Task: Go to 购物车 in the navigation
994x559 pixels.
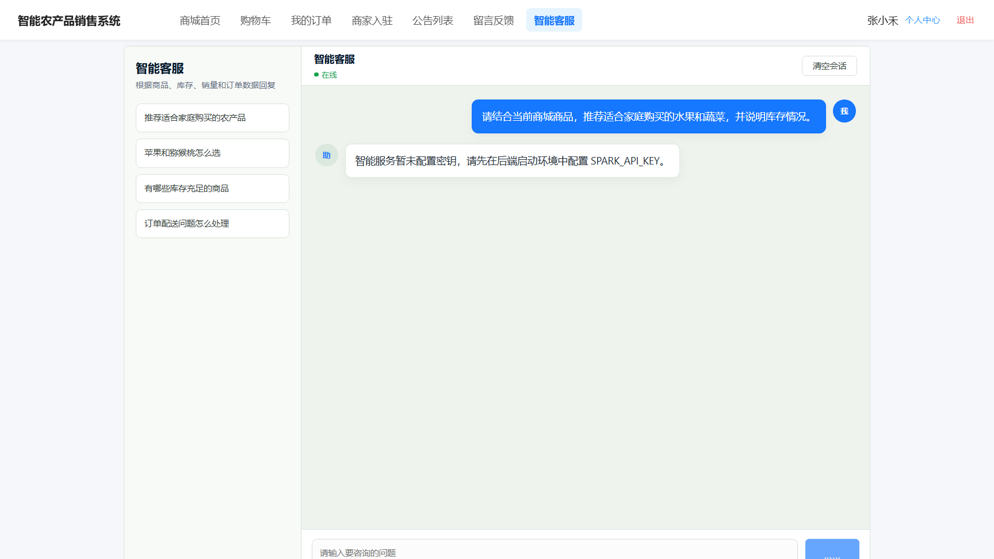Action: point(255,21)
